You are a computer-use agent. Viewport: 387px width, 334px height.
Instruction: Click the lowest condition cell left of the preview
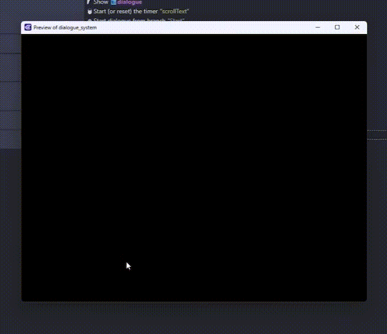point(10,140)
